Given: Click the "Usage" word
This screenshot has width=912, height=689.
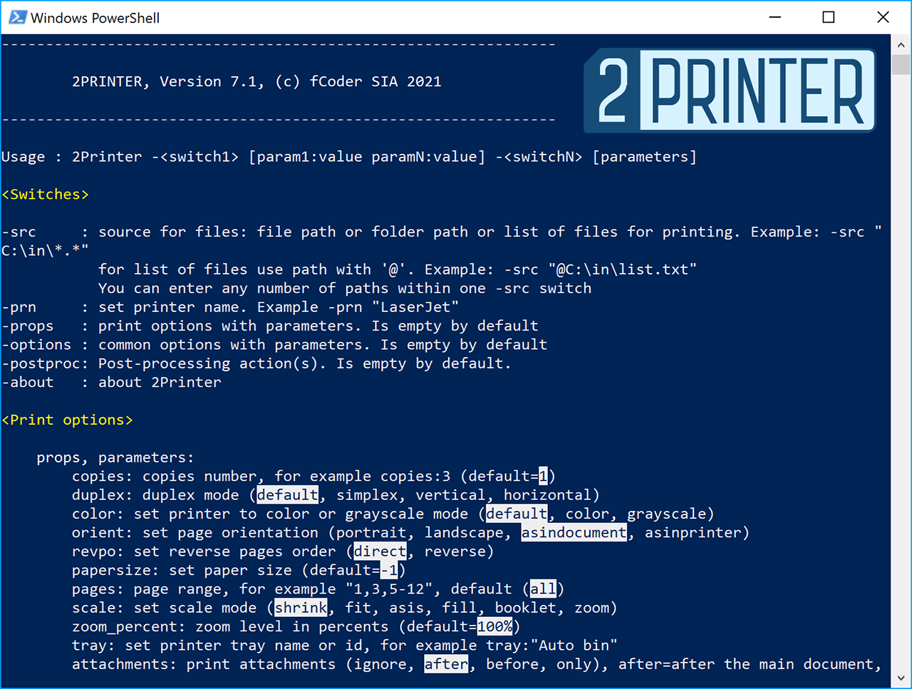Looking at the screenshot, I should pyautogui.click(x=23, y=157).
